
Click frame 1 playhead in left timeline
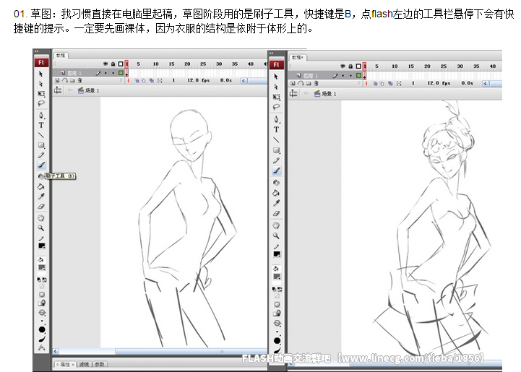pyautogui.click(x=126, y=64)
